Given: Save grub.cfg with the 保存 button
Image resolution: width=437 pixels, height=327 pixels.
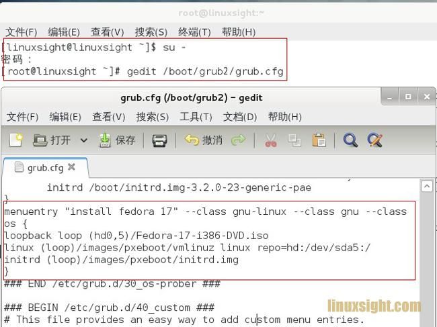Looking at the screenshot, I should click(117, 140).
